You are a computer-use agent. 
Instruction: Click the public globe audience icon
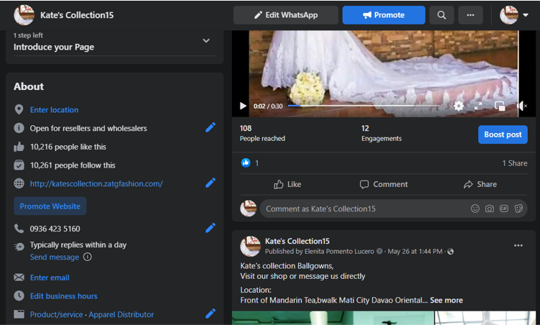coord(451,252)
